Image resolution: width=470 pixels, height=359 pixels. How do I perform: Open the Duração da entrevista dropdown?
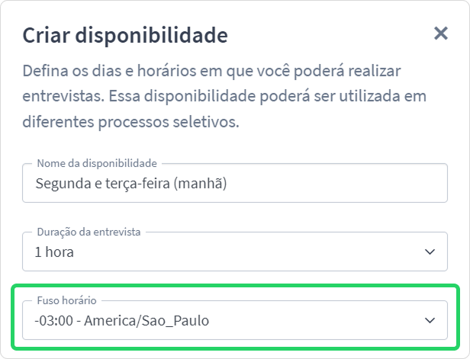[235, 252]
